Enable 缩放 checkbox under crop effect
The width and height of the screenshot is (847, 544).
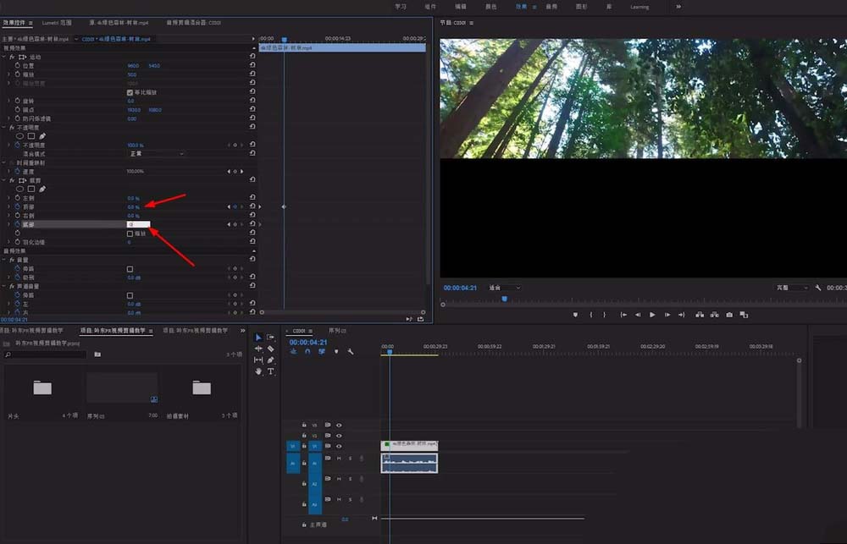130,234
